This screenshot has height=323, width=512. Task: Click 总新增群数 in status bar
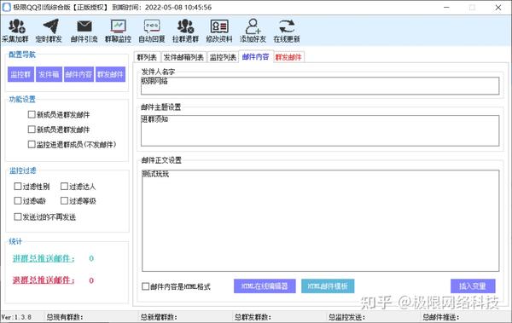[159, 317]
